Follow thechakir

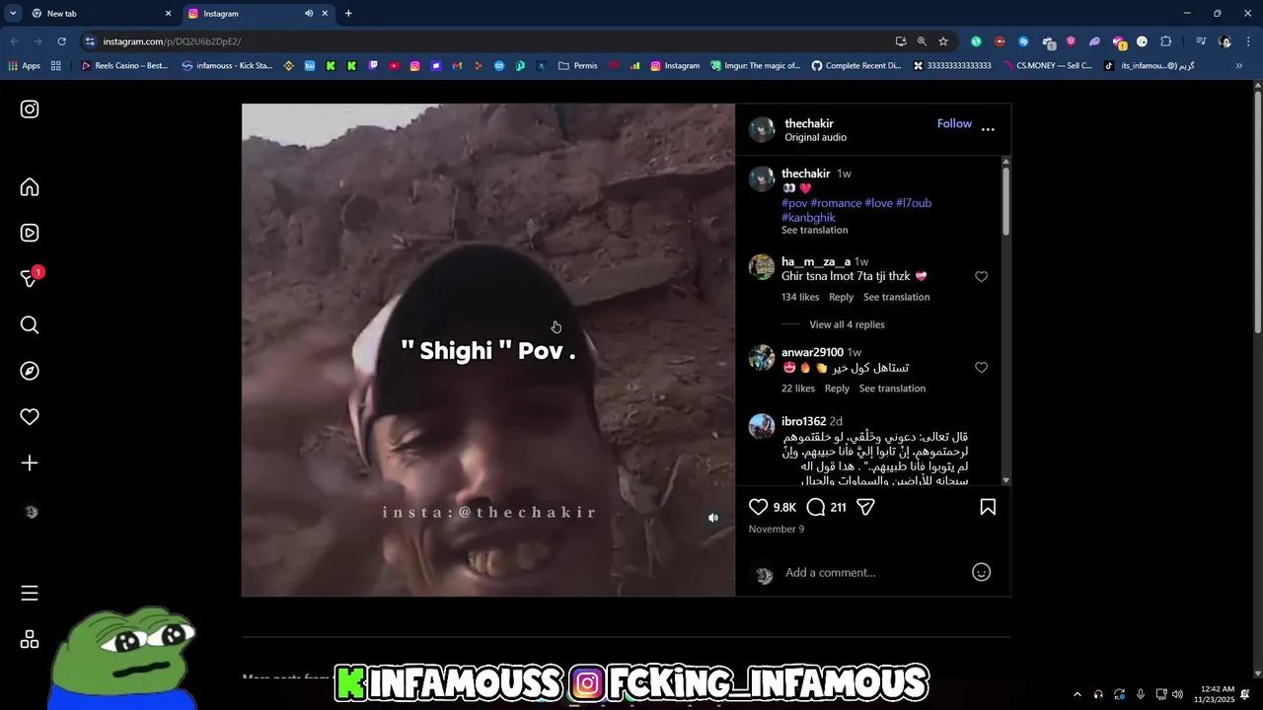(954, 123)
